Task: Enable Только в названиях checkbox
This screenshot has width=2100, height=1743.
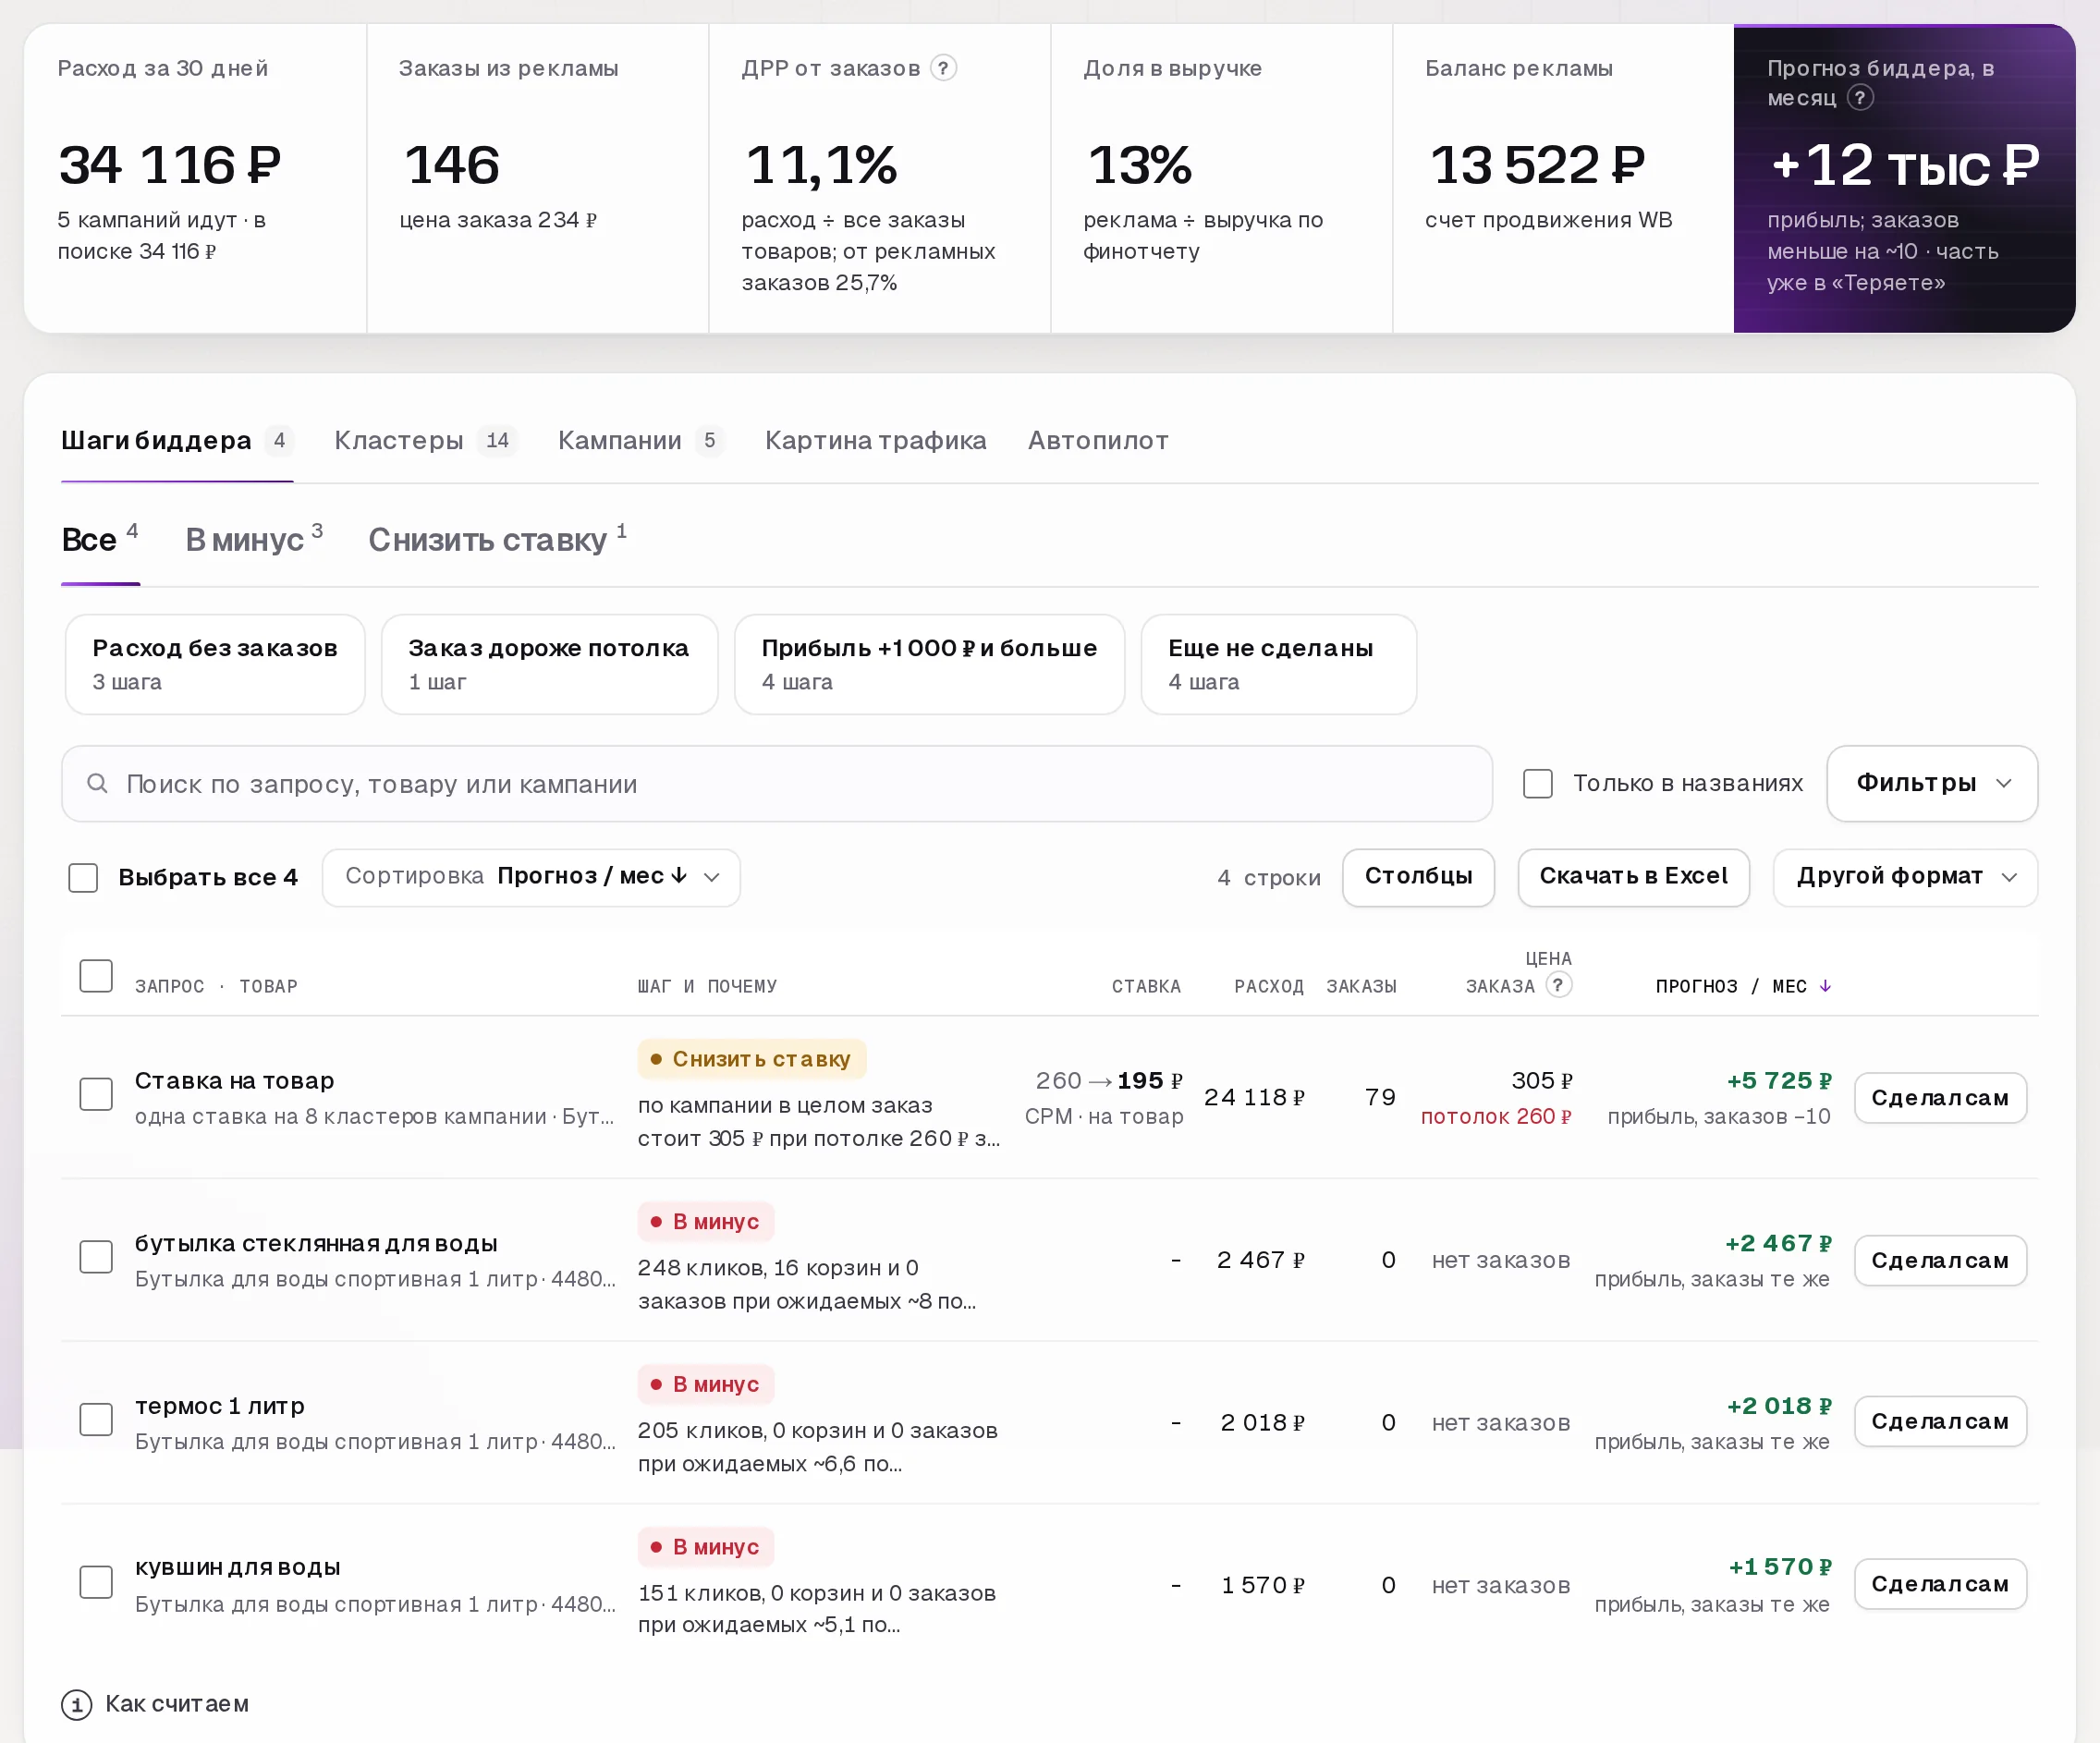Action: 1538,783
